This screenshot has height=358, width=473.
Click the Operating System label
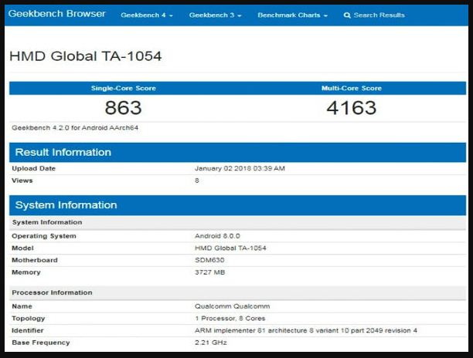(x=44, y=236)
